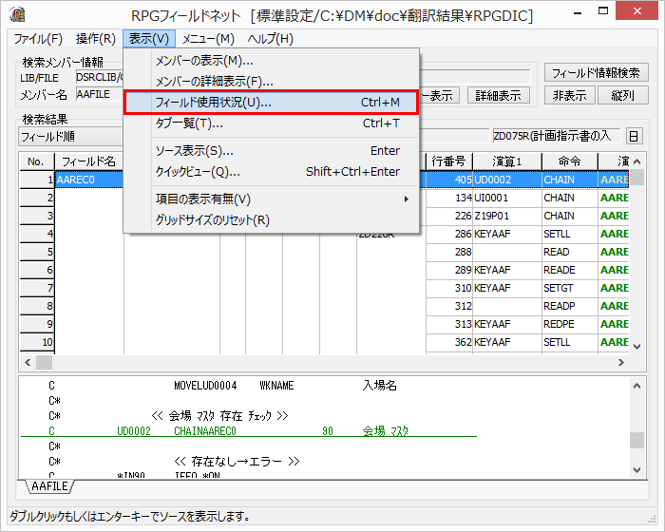Viewport: 665px width, 532px height.
Task: Click the line number 405 cell
Action: coord(448,180)
